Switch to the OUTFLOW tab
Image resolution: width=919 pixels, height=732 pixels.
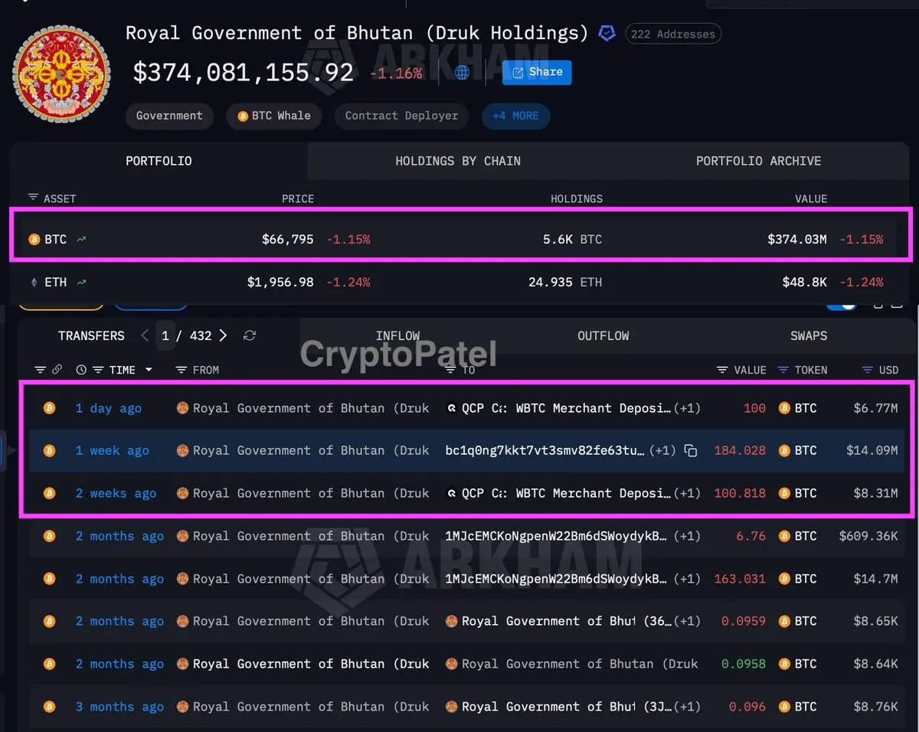(603, 335)
